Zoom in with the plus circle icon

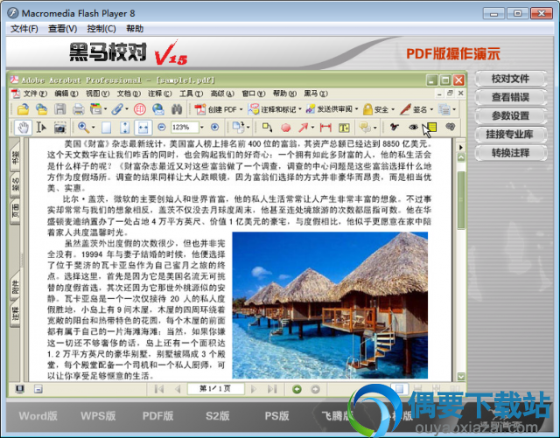(x=214, y=127)
